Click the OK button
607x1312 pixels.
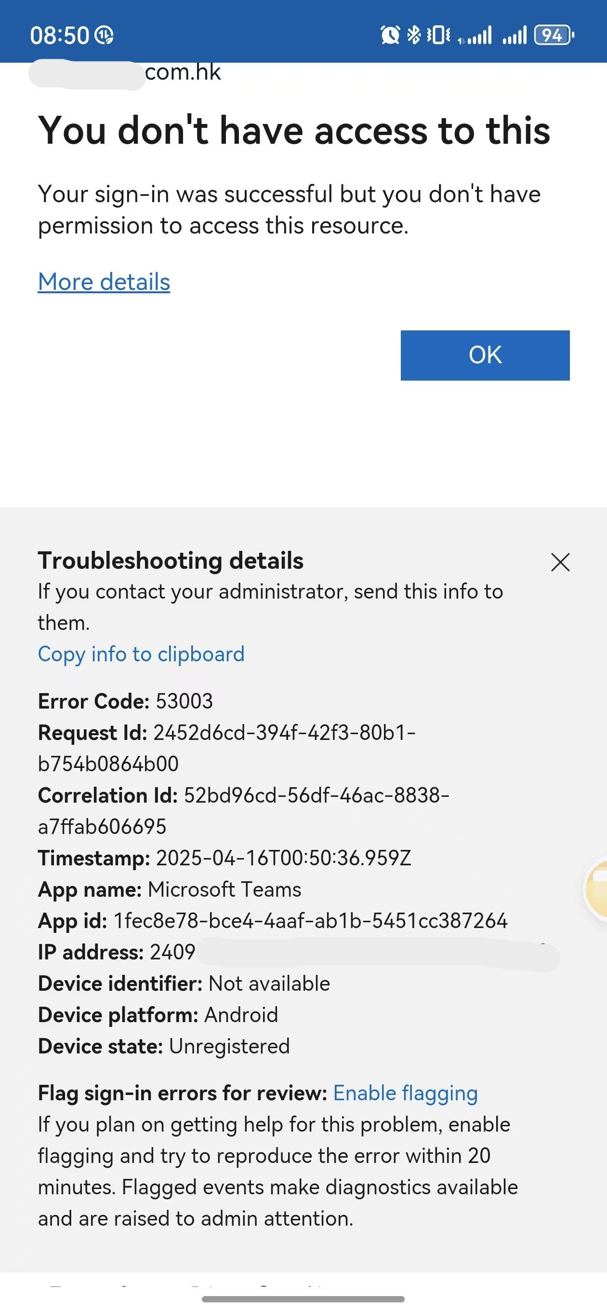[485, 355]
